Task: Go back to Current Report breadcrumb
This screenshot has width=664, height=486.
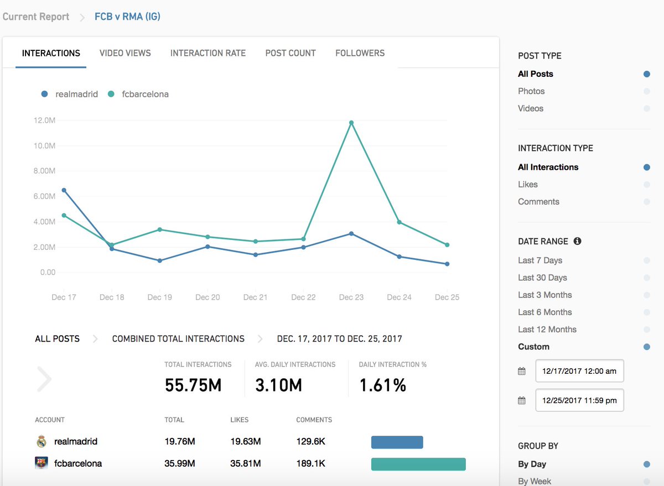Action: coord(36,17)
